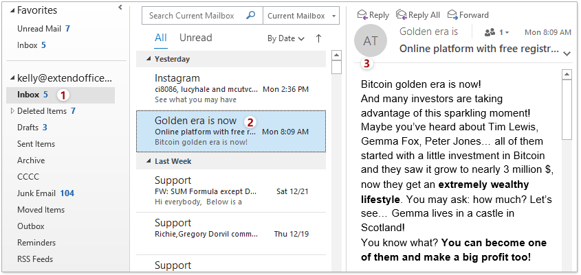This screenshot has height=275, width=581.
Task: Collapse the Yesterday group
Action: pos(149,59)
